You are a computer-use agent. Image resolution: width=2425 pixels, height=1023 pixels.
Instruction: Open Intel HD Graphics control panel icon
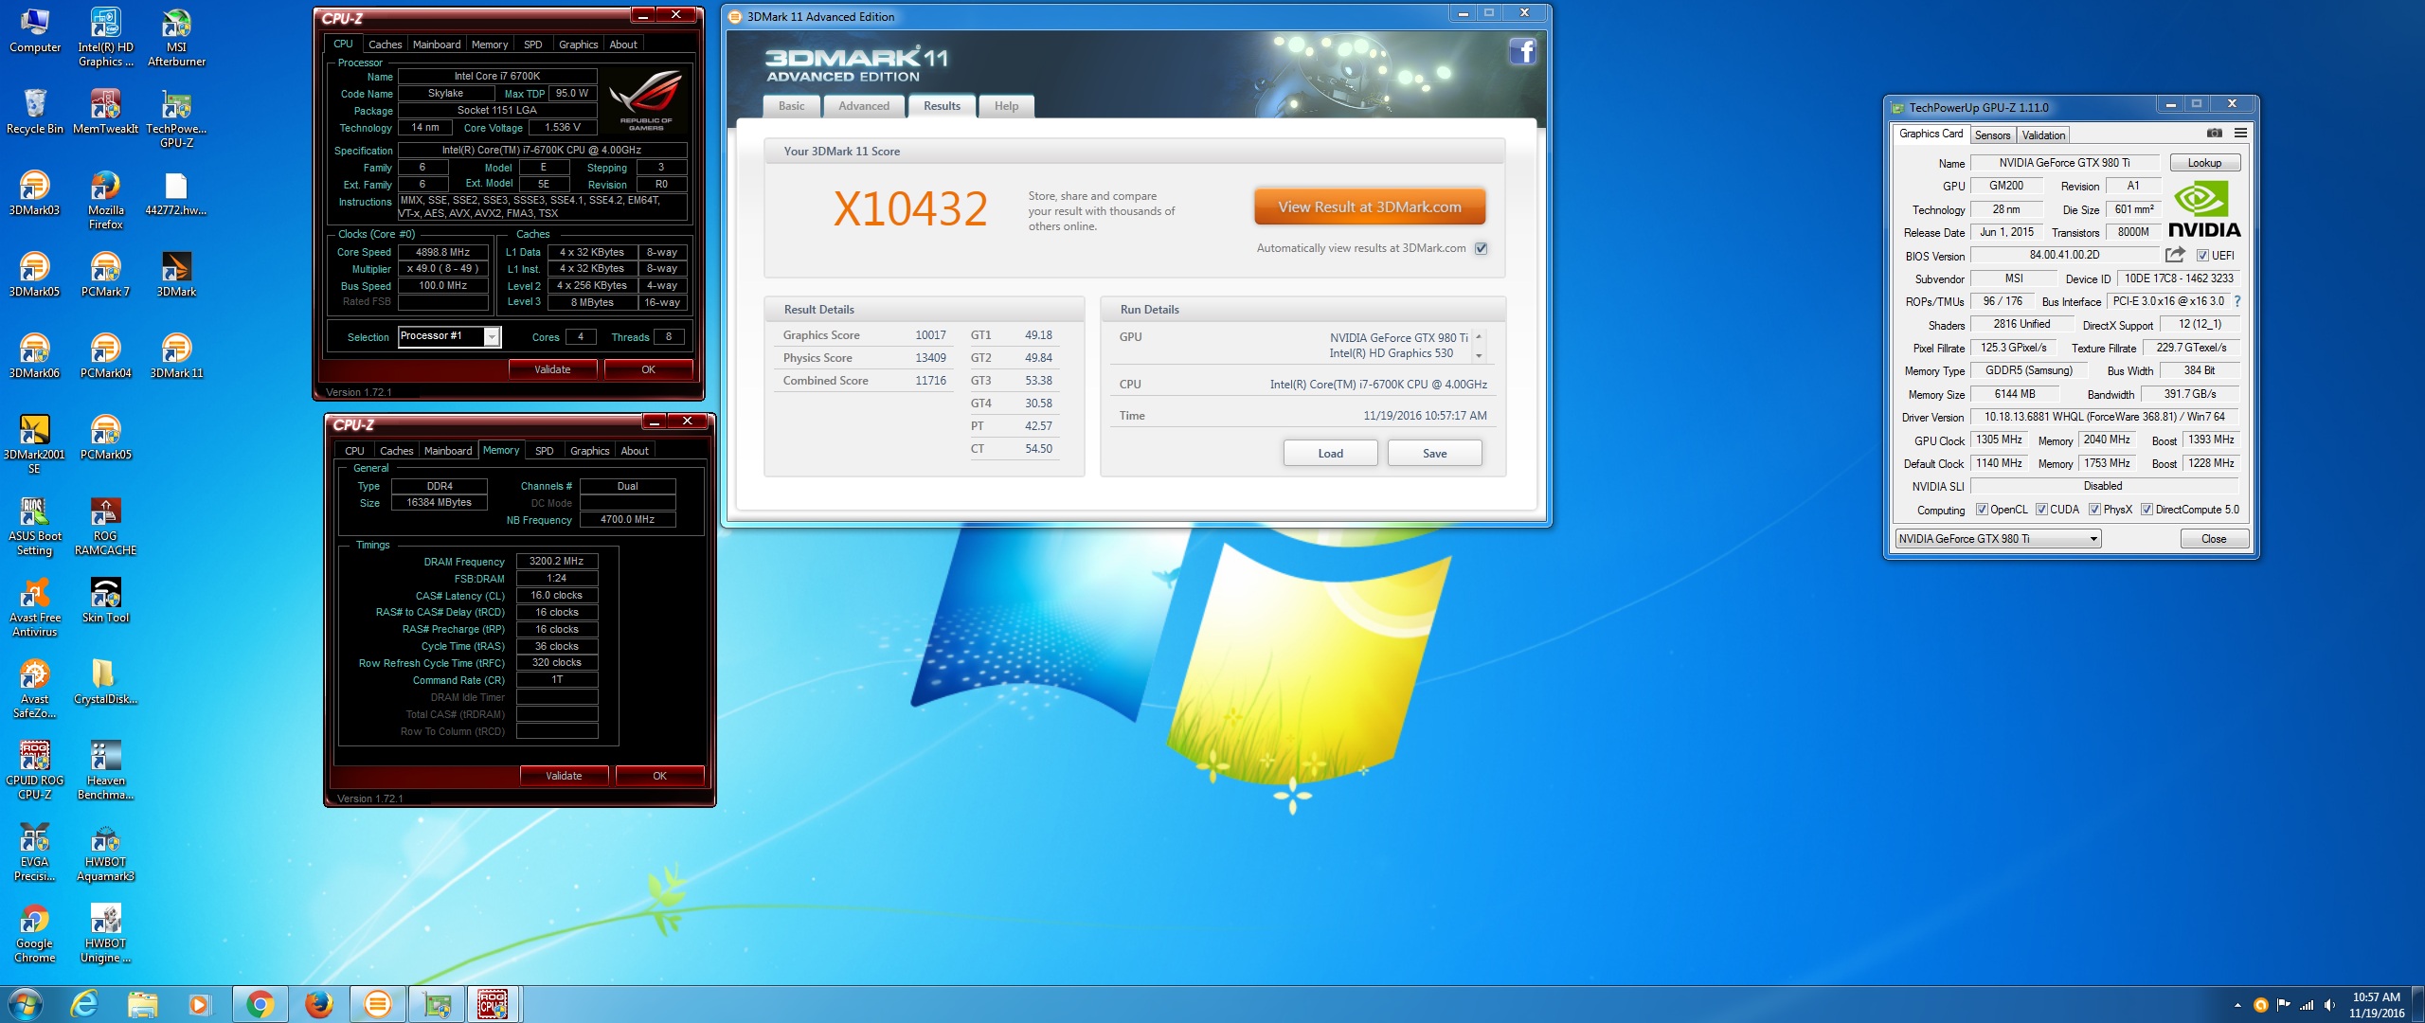tap(105, 37)
